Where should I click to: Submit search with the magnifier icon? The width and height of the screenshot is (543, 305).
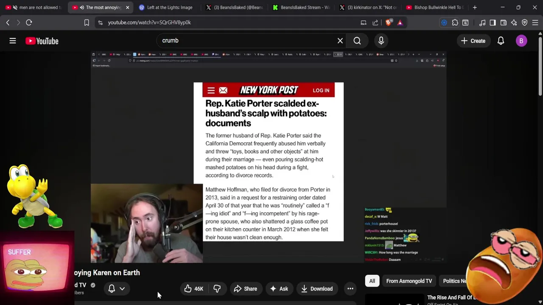(357, 41)
